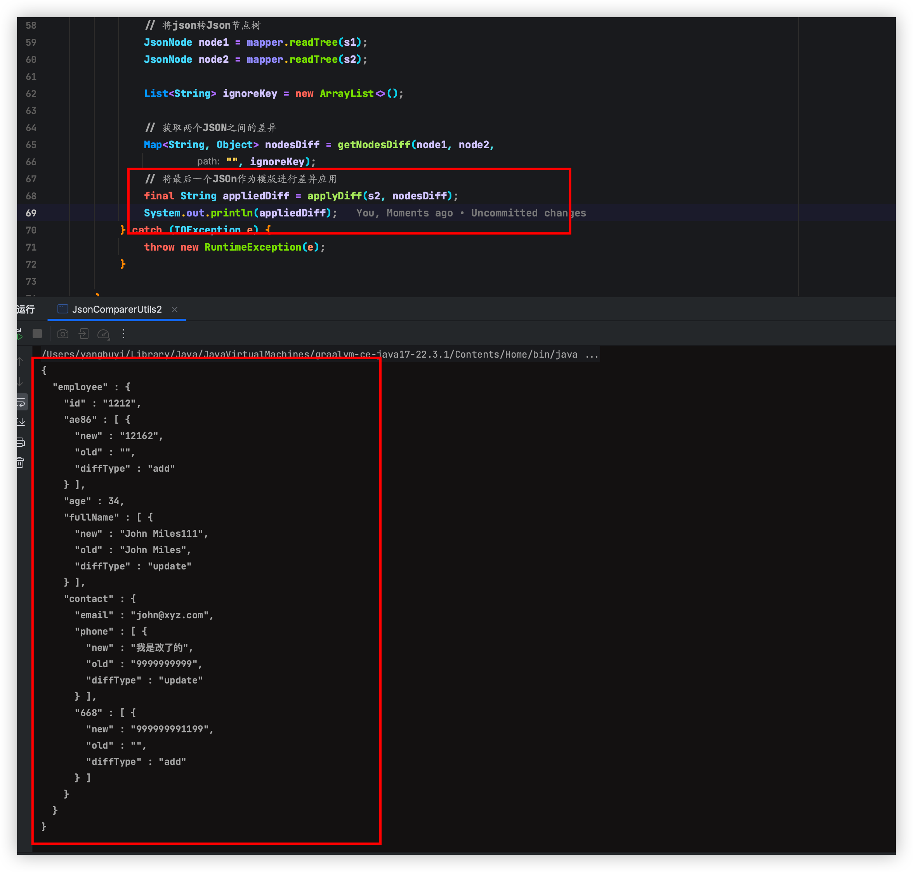The height and width of the screenshot is (872, 913).
Task: Toggle the soft-wrap output button
Action: tap(21, 402)
